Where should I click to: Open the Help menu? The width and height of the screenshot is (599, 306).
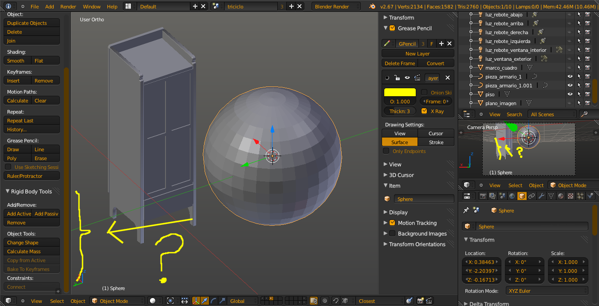pyautogui.click(x=112, y=7)
